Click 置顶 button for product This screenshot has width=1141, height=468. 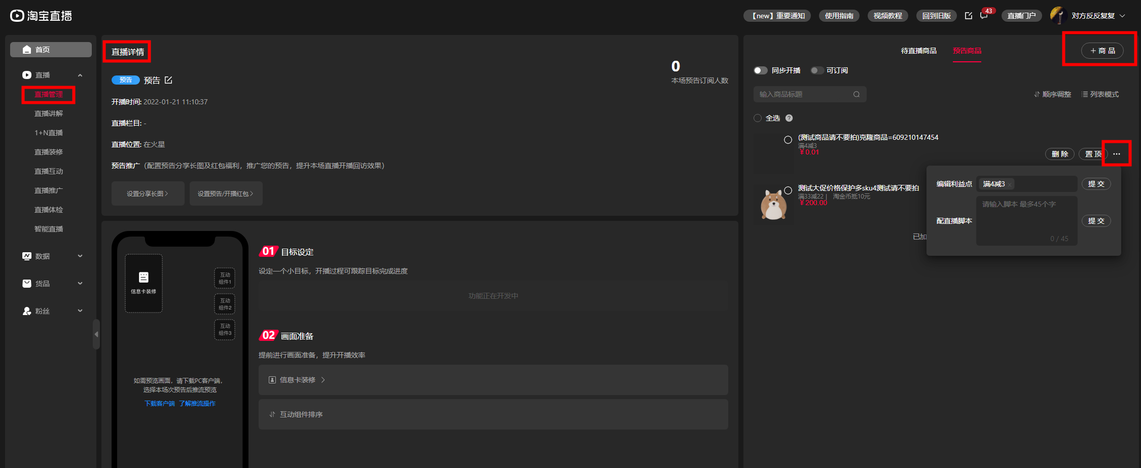point(1093,154)
